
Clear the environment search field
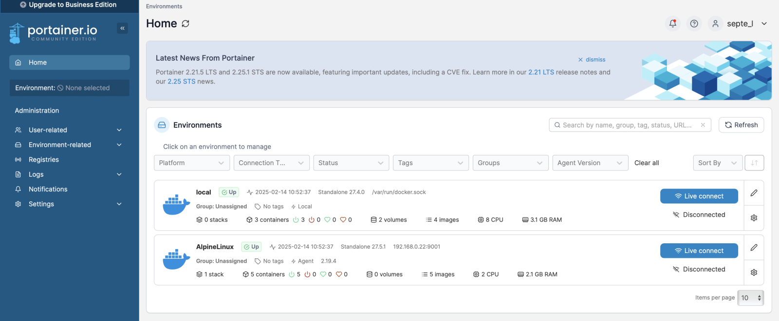point(703,125)
